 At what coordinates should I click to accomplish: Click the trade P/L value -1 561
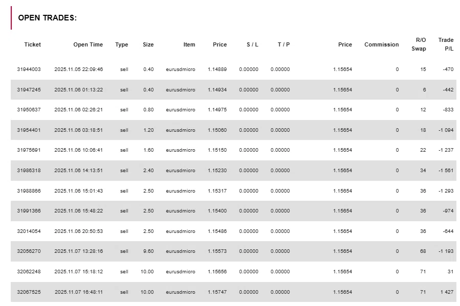(446, 171)
